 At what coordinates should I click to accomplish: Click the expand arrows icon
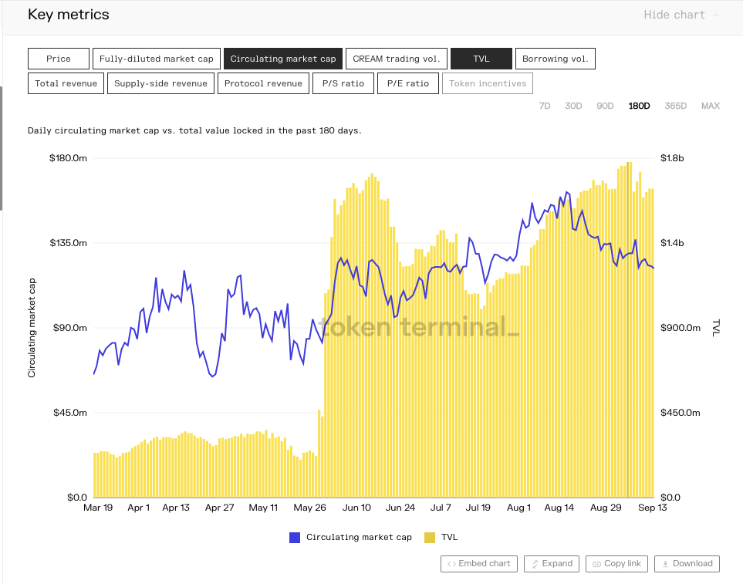pyautogui.click(x=535, y=564)
